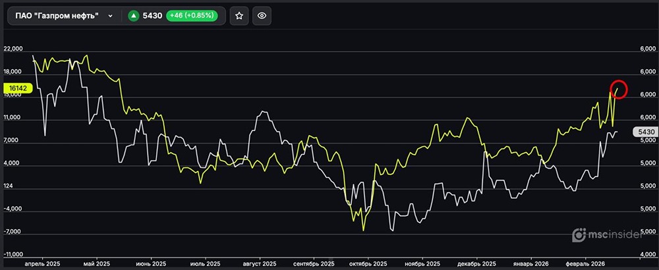Screen dimensions: 659x270
Task: Add Газпром нефть to favorites with star icon
Action: (239, 16)
